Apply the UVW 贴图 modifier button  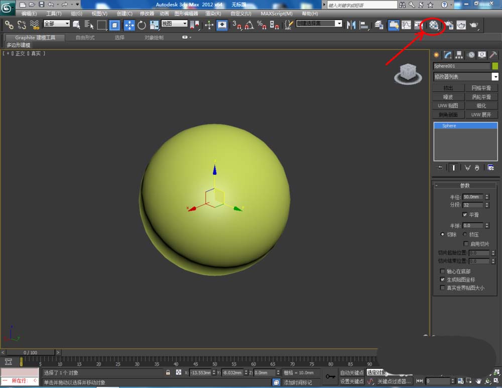pos(448,106)
